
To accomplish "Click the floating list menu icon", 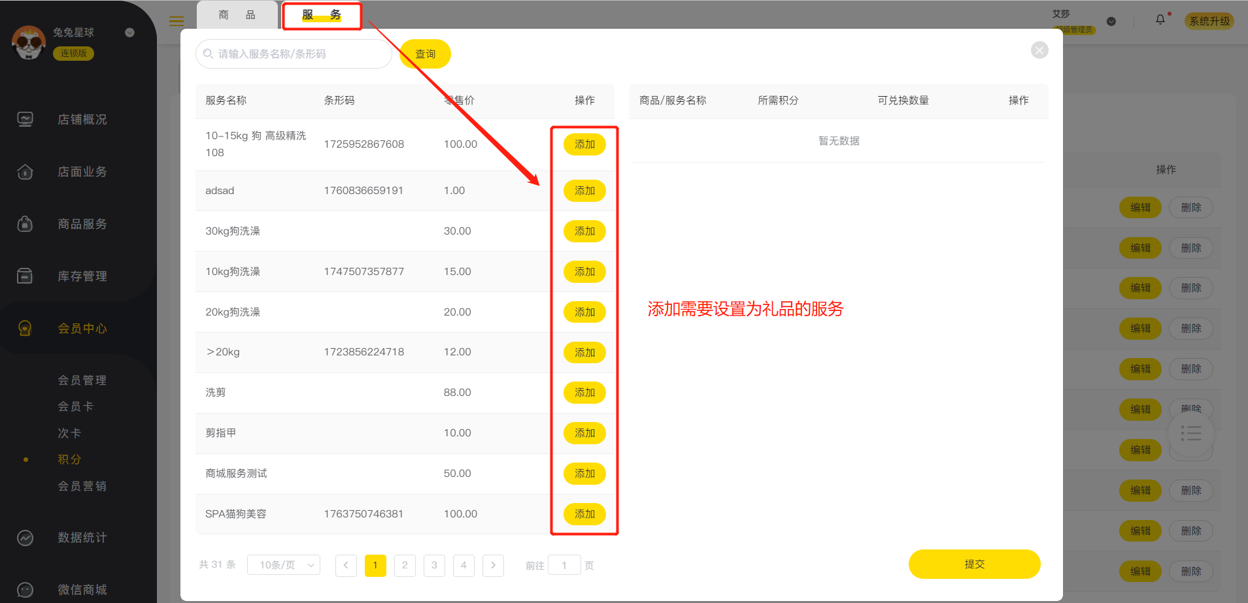I will tap(1191, 433).
